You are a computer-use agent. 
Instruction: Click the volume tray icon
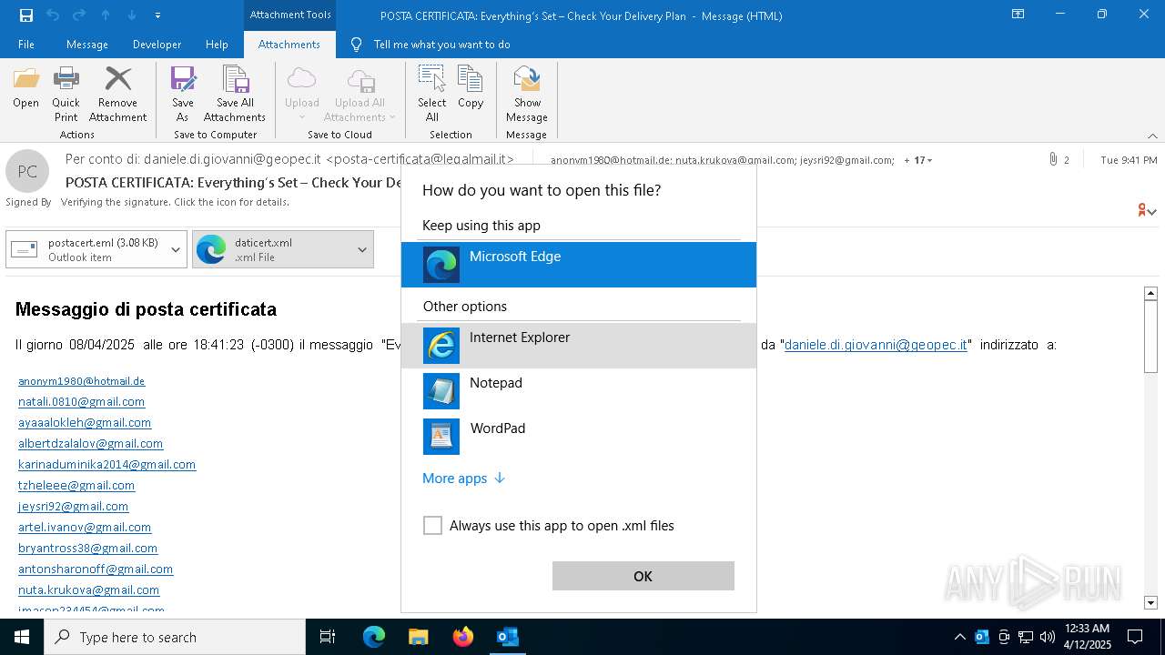pos(1048,637)
